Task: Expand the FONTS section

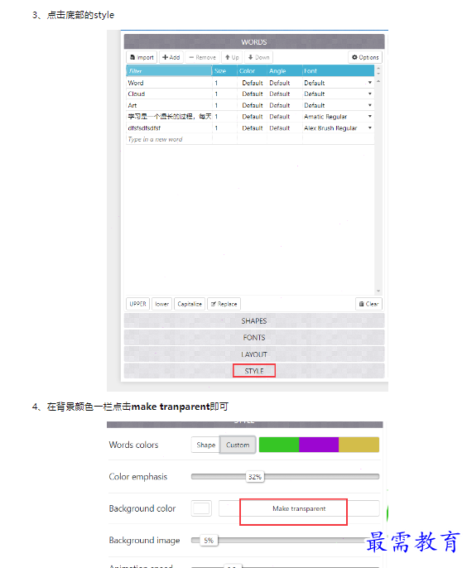Action: tap(254, 338)
